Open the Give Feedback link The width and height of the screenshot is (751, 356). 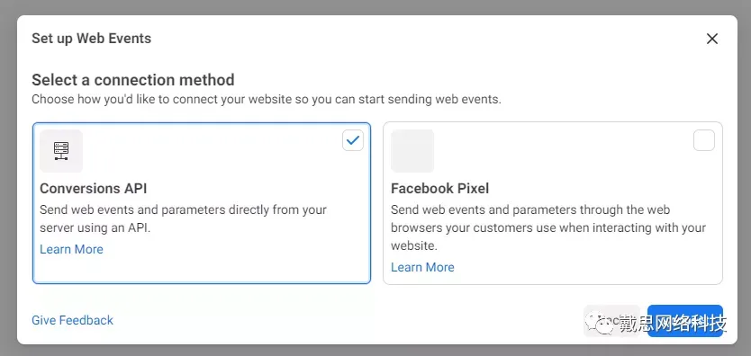pyautogui.click(x=72, y=320)
